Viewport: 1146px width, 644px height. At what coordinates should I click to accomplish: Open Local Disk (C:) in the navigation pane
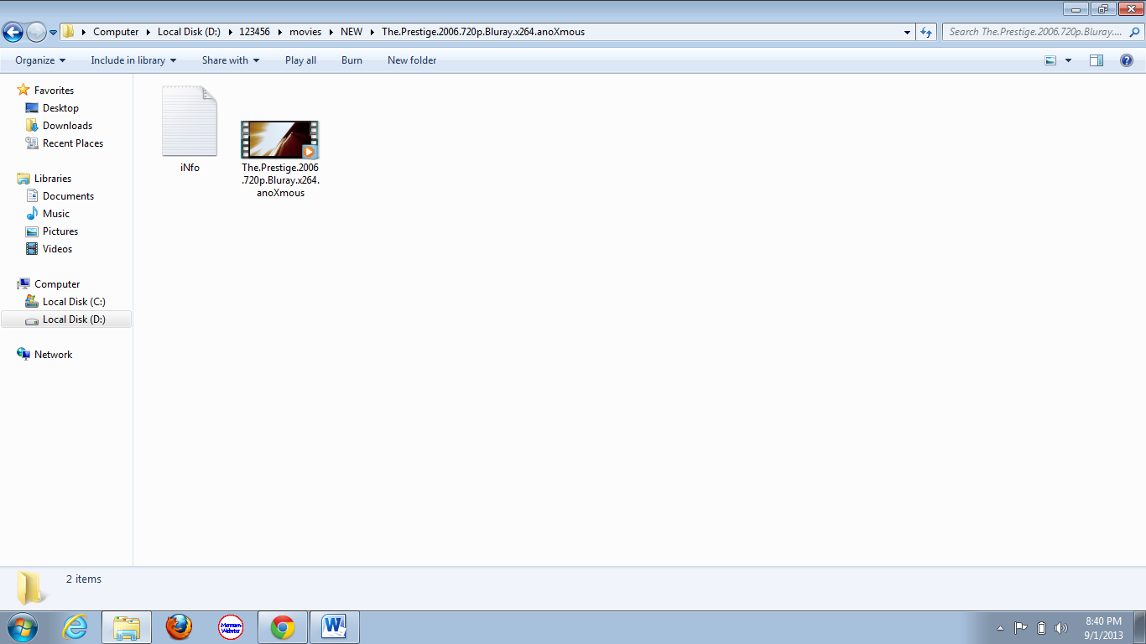click(74, 302)
